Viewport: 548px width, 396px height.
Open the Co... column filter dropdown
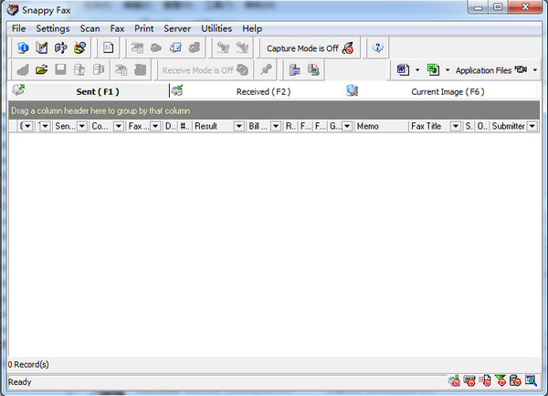point(119,126)
